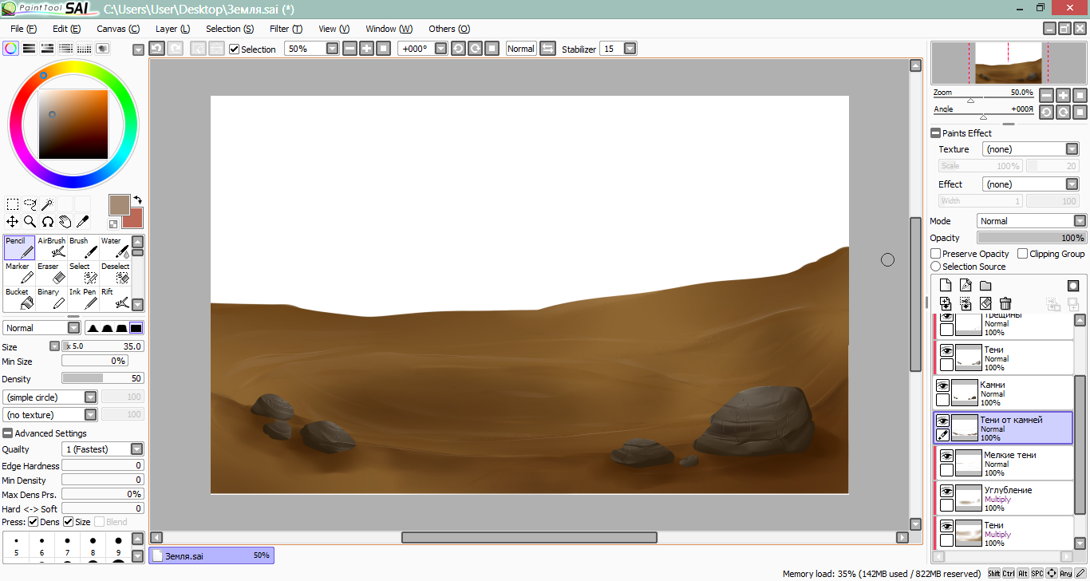1090x581 pixels.
Task: Click the foreground color swatch
Action: 120,204
